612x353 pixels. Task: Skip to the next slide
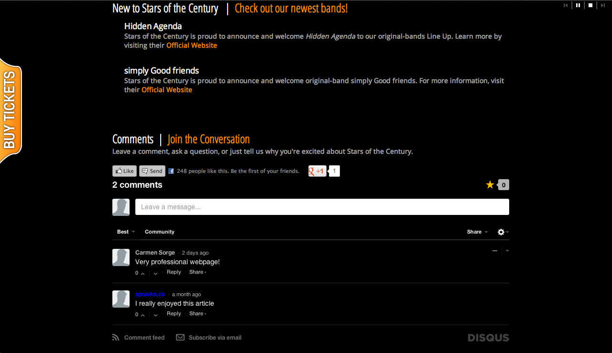[603, 5]
